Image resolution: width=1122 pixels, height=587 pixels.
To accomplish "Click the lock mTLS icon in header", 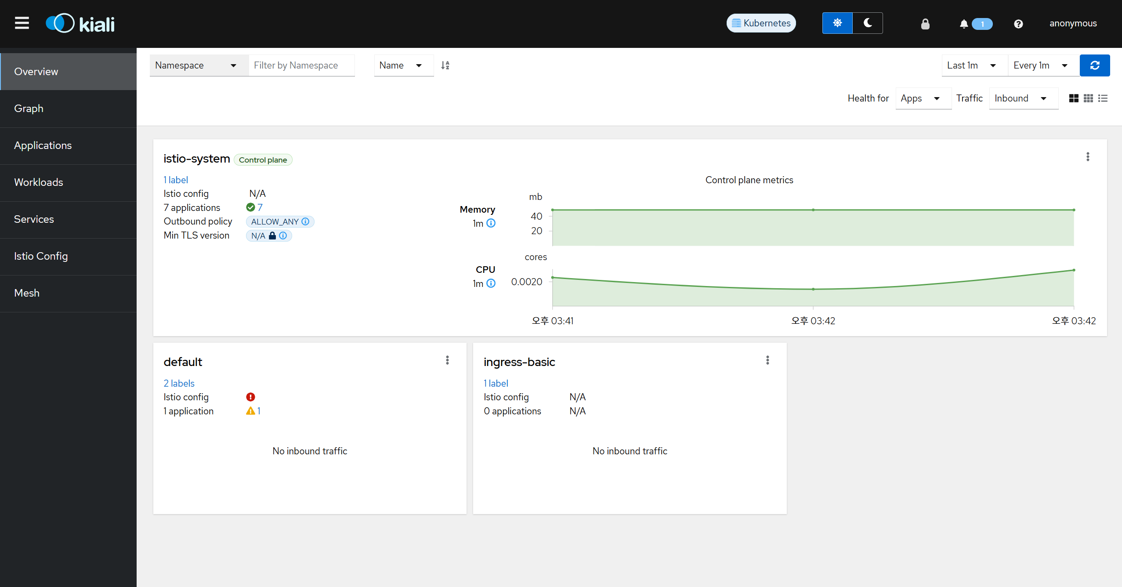I will [925, 24].
